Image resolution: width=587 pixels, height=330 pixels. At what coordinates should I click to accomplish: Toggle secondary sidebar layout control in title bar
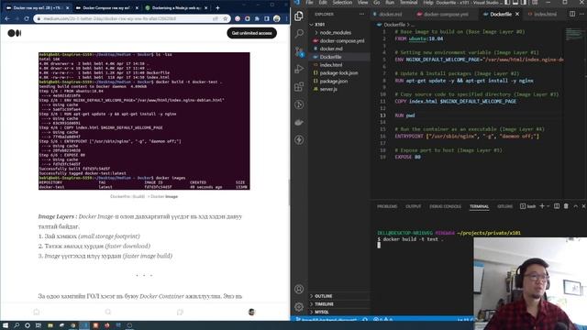pos(524,2)
